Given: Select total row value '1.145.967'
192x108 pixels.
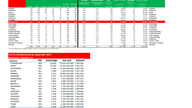Looking at the screenshot, I should click(x=144, y=47).
